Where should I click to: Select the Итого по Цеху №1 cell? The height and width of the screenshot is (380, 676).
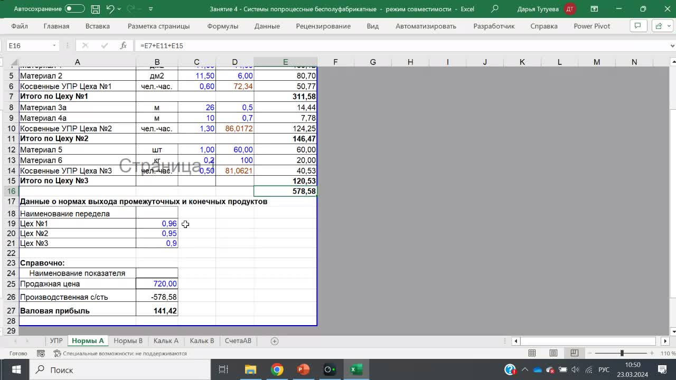click(x=78, y=96)
